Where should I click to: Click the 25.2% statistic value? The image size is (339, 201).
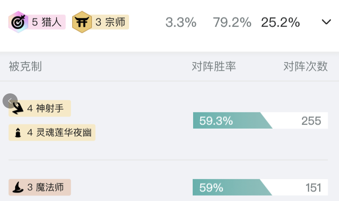pos(280,22)
